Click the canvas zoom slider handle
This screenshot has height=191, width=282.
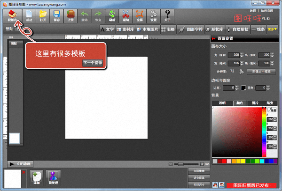pyautogui.click(x=180, y=164)
